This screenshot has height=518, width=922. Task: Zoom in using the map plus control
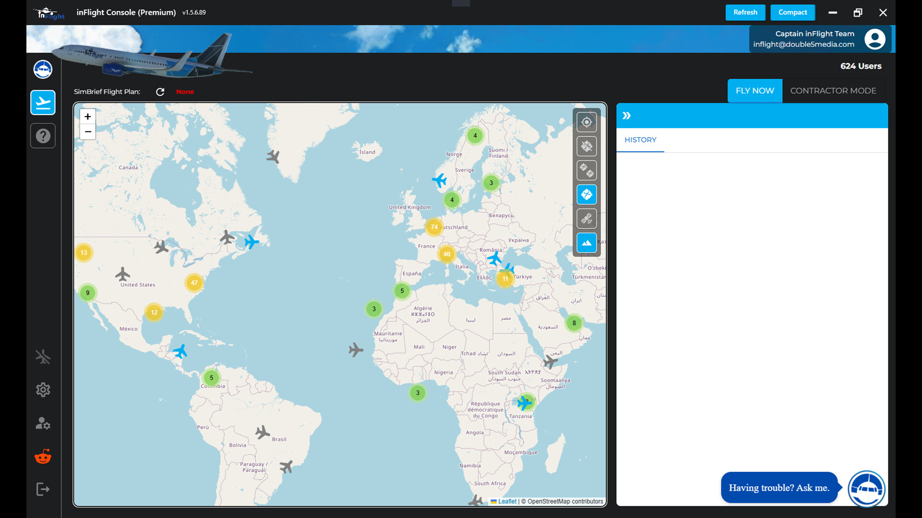click(x=87, y=116)
